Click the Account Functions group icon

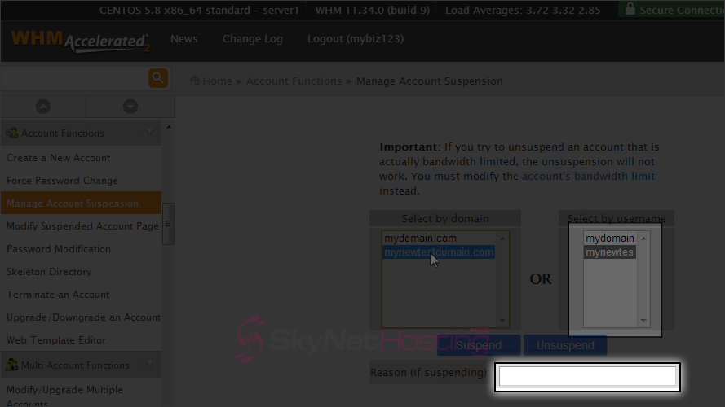click(11, 133)
